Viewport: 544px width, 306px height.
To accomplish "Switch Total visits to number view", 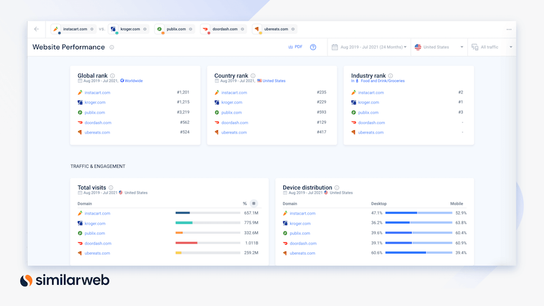I will [x=254, y=204].
